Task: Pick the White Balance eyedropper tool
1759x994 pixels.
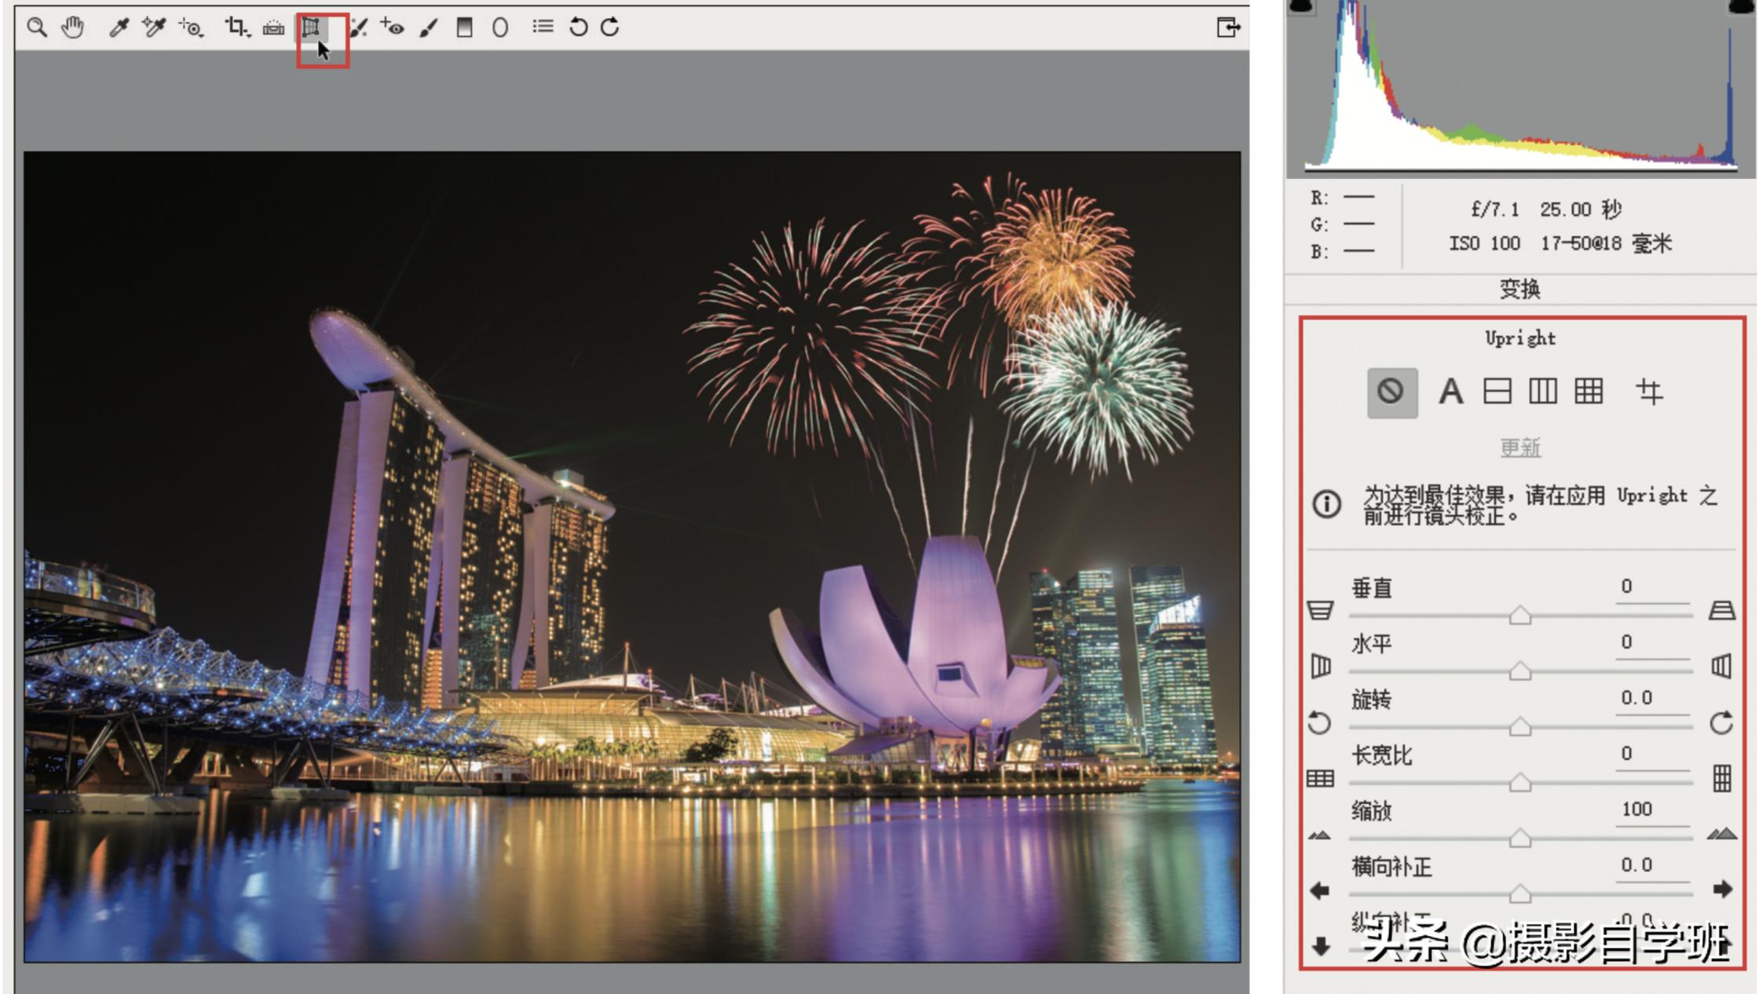Action: 119,27
